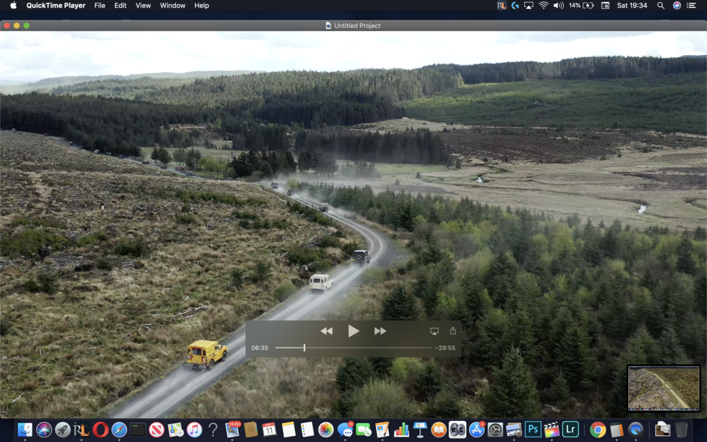This screenshot has height=442, width=707.
Task: Click the remaining time -29:55 label
Action: coord(445,347)
